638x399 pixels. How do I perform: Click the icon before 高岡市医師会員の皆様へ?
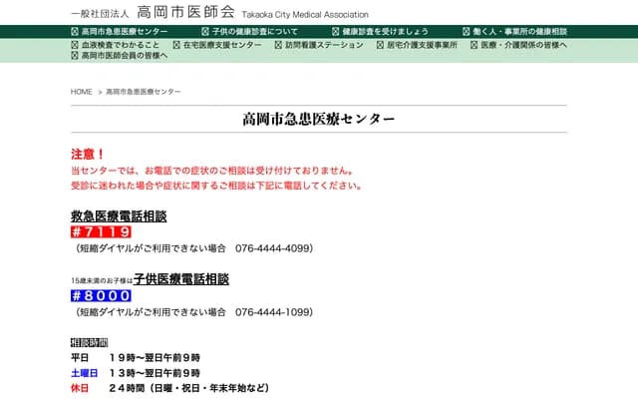click(x=76, y=57)
